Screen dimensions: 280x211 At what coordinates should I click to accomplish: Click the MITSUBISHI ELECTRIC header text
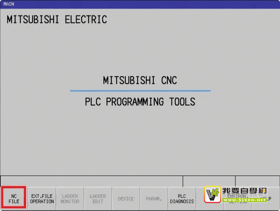pos(57,19)
